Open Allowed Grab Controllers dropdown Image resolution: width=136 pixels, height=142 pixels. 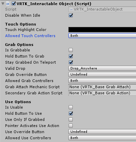(102, 81)
